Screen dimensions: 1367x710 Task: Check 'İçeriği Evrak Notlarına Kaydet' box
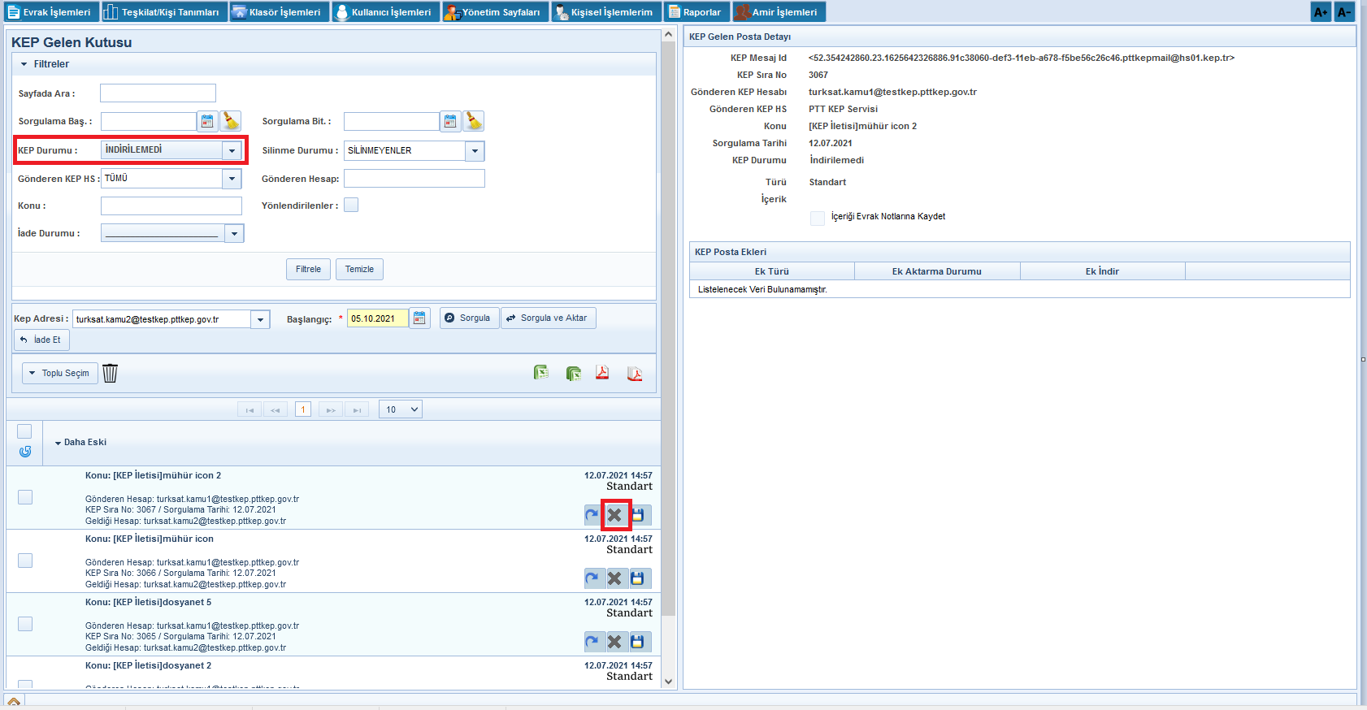coord(818,218)
